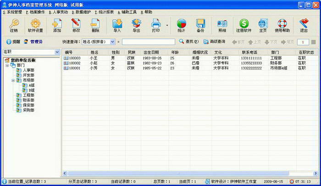Collapse the 市场部 tree node

[x=13, y=80]
